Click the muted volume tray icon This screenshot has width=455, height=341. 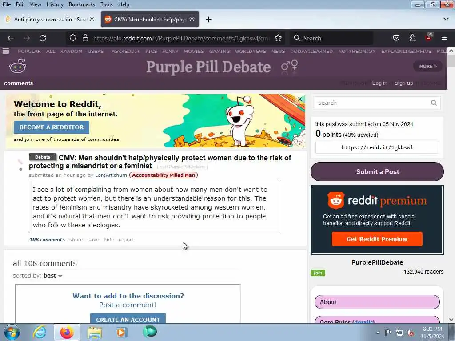click(410, 333)
